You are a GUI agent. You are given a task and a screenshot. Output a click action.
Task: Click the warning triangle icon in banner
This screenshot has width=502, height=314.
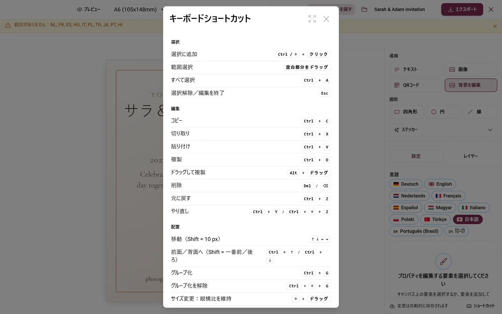click(x=8, y=25)
